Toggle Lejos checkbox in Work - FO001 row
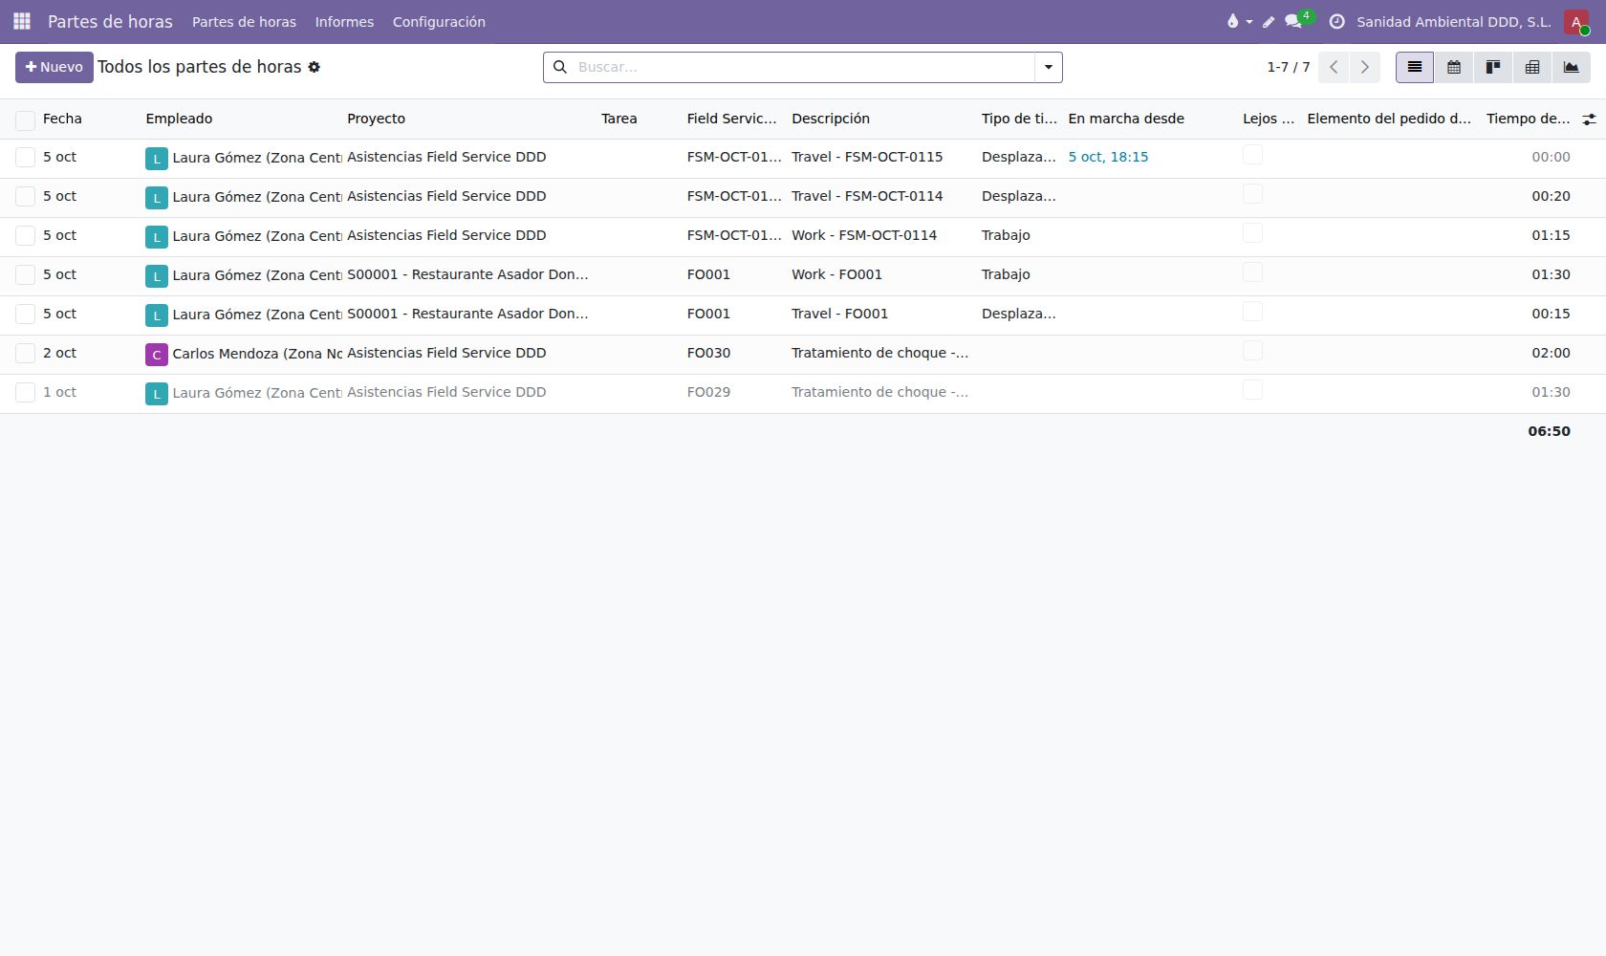This screenshot has width=1606, height=956. click(x=1252, y=272)
